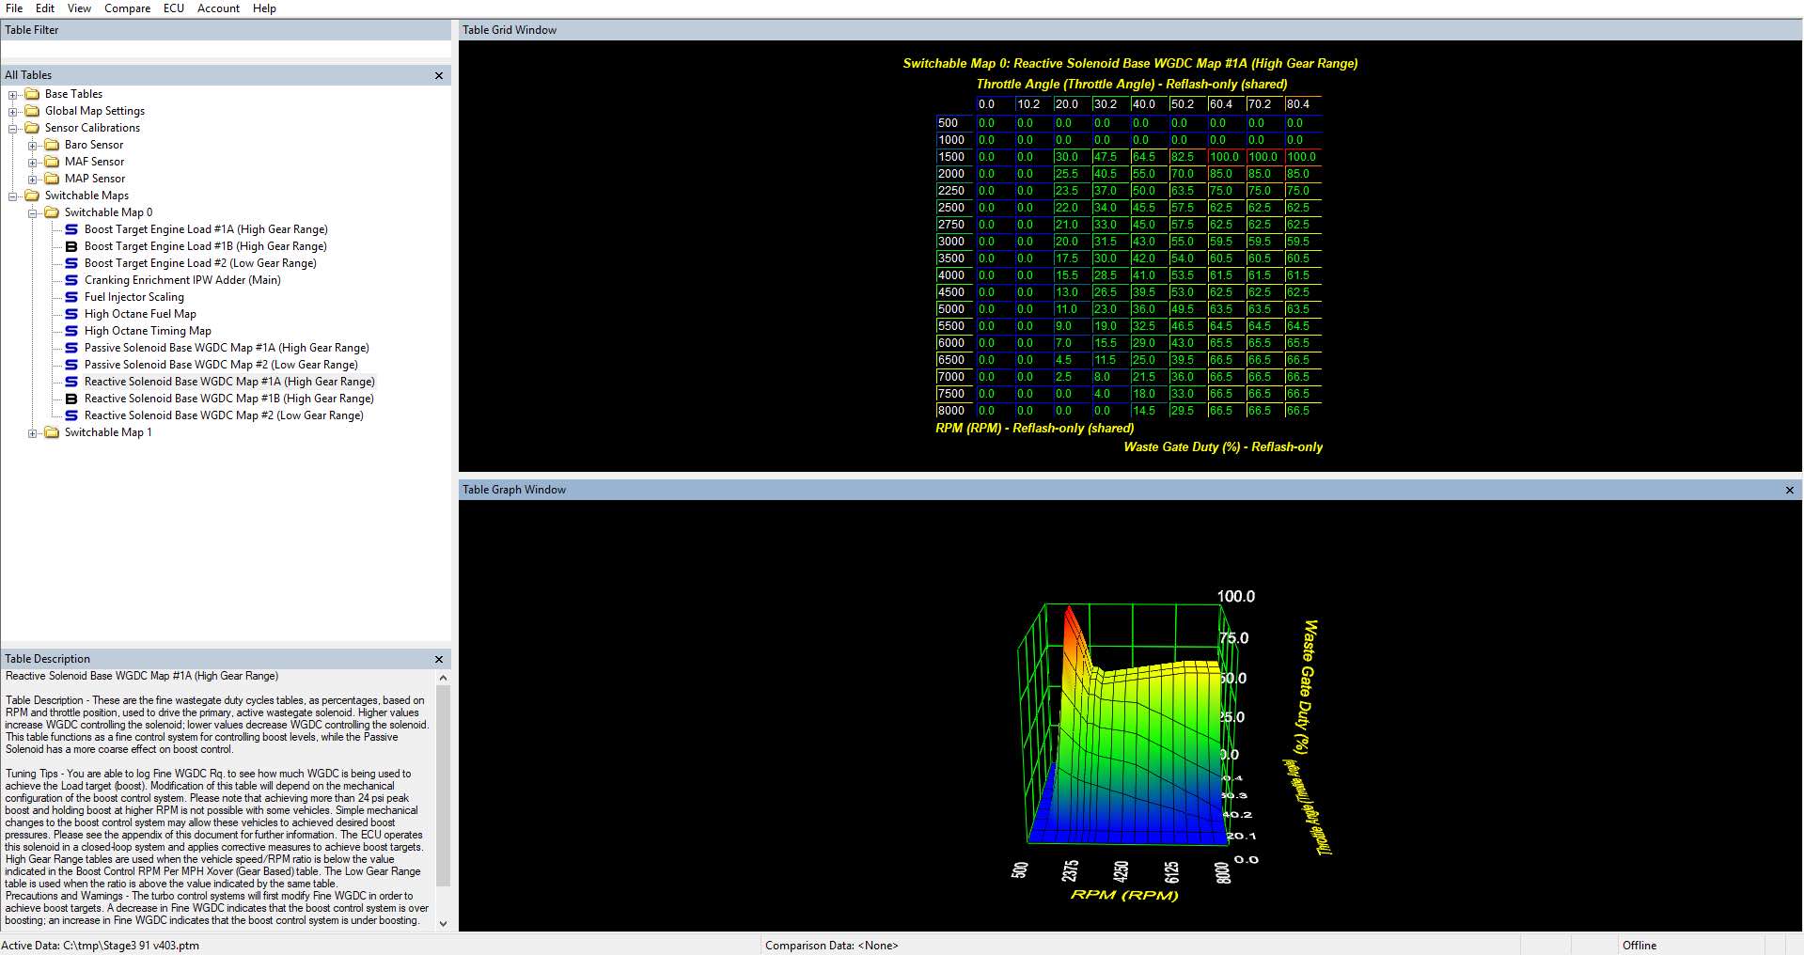Click S icon of High Octane Fuel Map
The image size is (1804, 955).
[x=71, y=314]
